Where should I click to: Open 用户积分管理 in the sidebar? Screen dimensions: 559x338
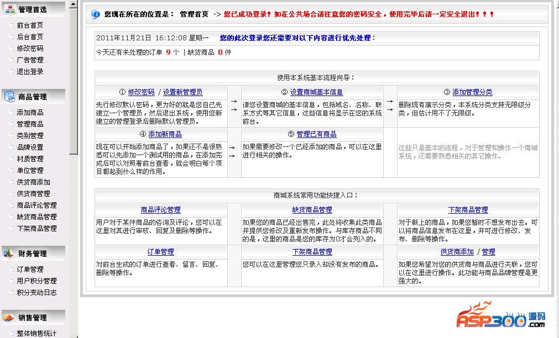pos(36,281)
